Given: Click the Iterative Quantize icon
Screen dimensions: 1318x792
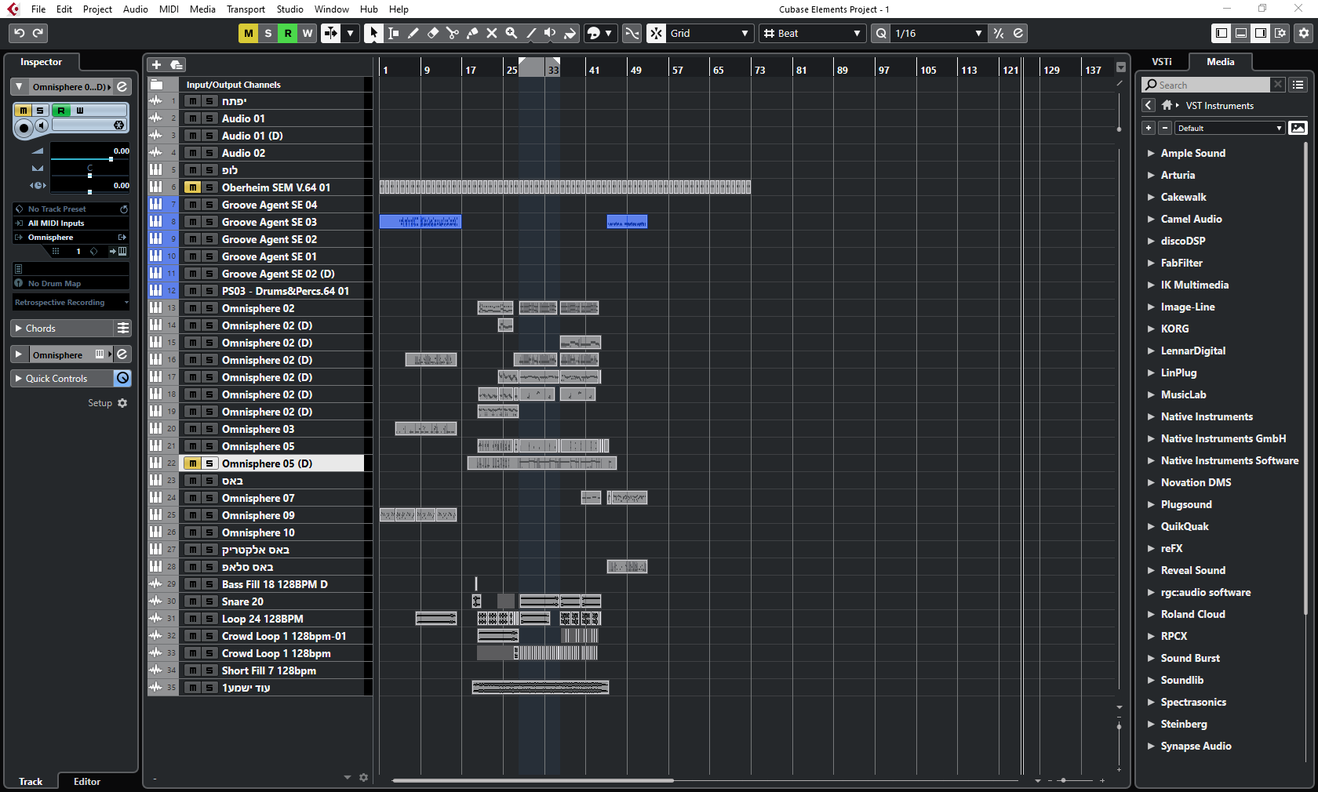Looking at the screenshot, I should coord(999,33).
